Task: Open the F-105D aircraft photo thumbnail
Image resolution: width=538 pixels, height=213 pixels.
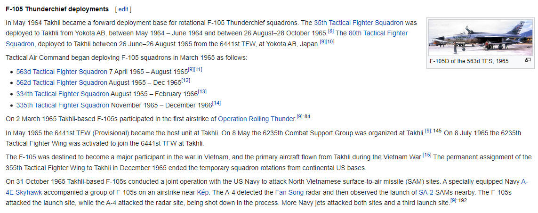Action: tap(481, 37)
